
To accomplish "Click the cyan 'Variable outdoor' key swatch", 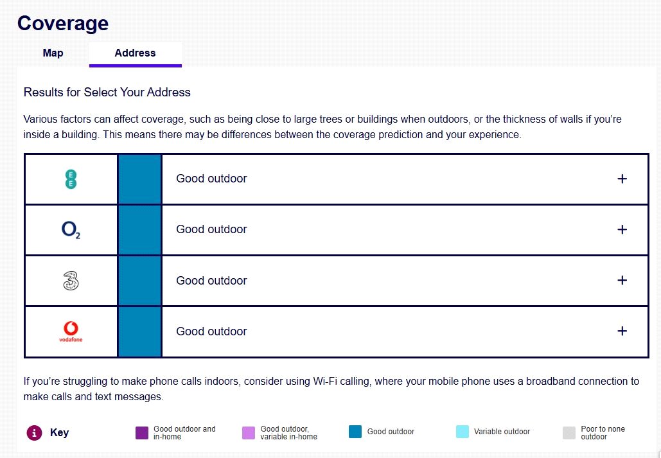I will point(463,432).
